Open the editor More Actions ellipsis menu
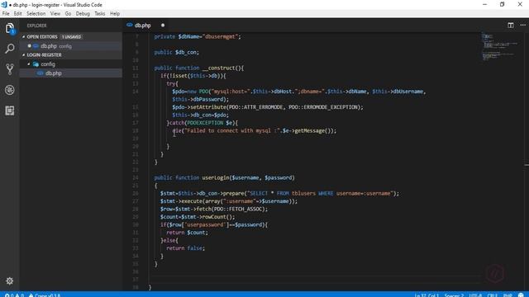The height and width of the screenshot is (297, 529). 522,26
